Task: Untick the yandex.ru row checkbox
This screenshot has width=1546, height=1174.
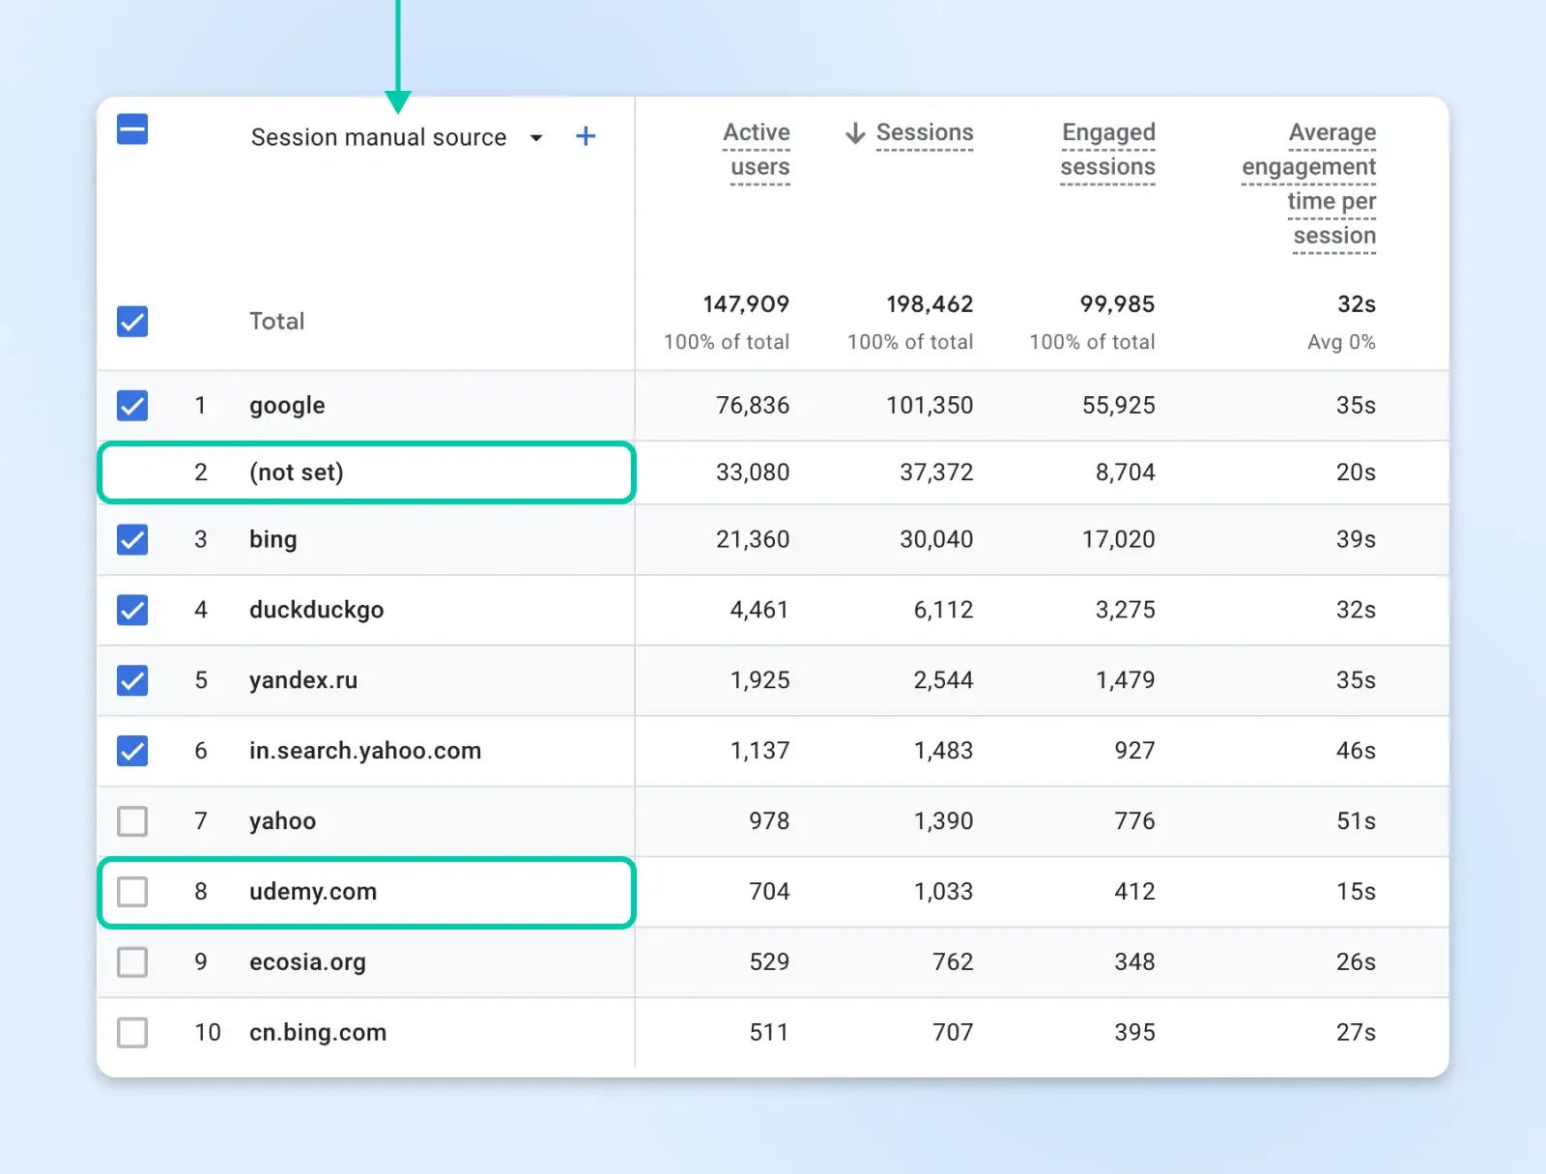Action: (132, 680)
